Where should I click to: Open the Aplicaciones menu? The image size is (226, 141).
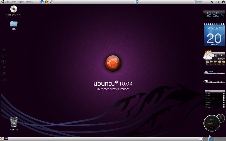point(11,2)
